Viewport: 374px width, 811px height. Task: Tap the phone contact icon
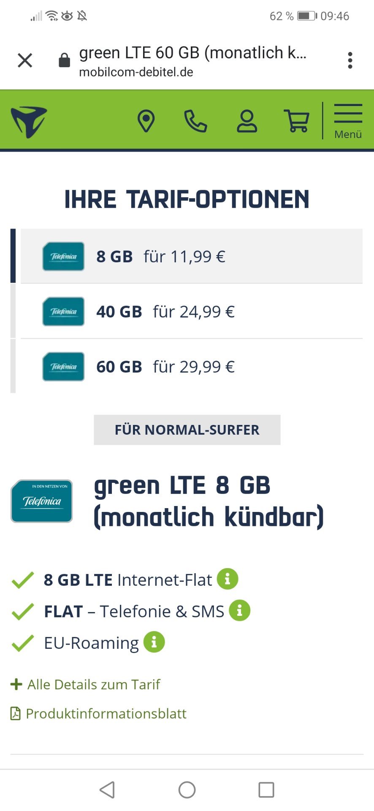click(x=195, y=121)
